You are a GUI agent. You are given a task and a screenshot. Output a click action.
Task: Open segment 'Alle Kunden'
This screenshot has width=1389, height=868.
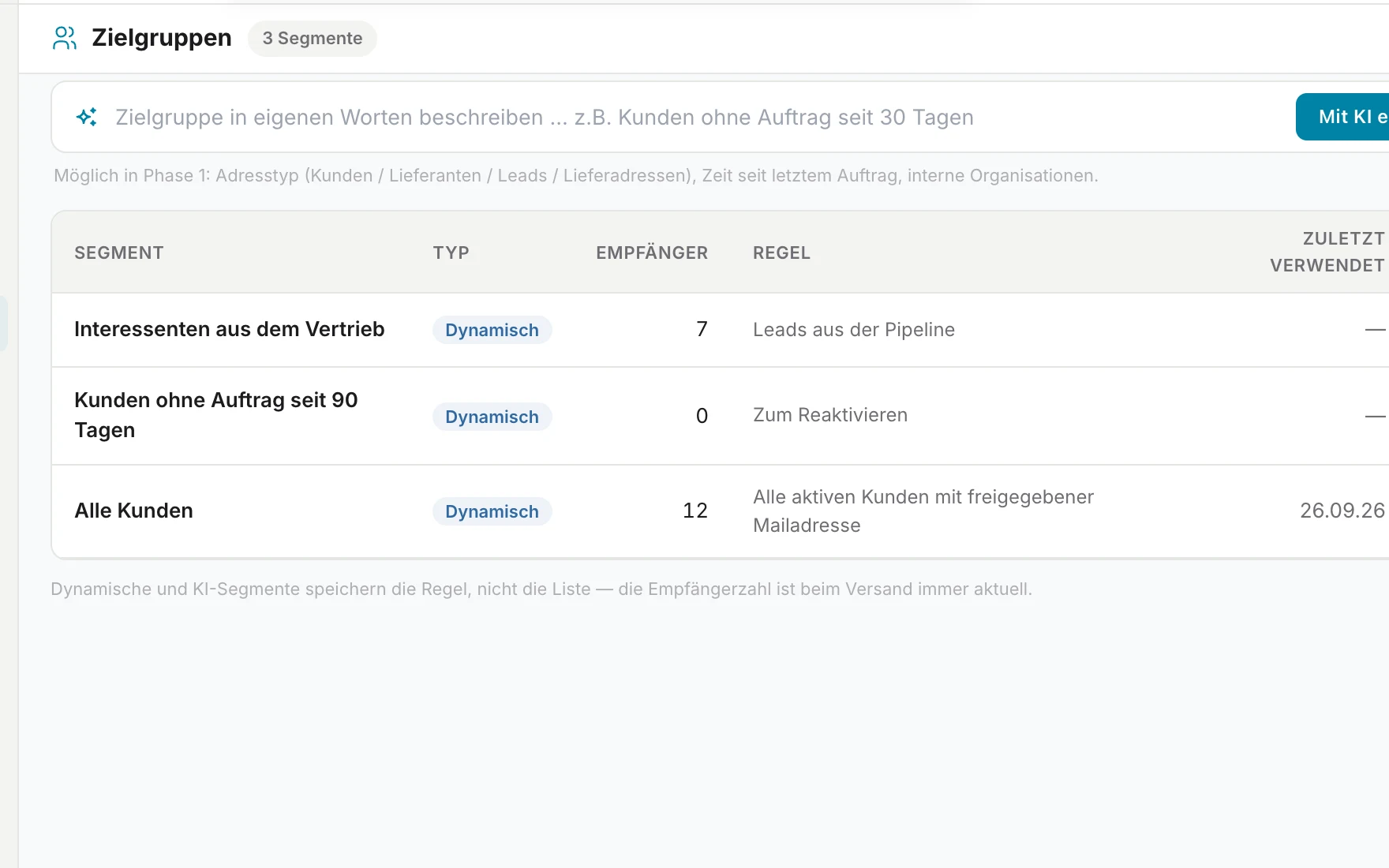134,511
